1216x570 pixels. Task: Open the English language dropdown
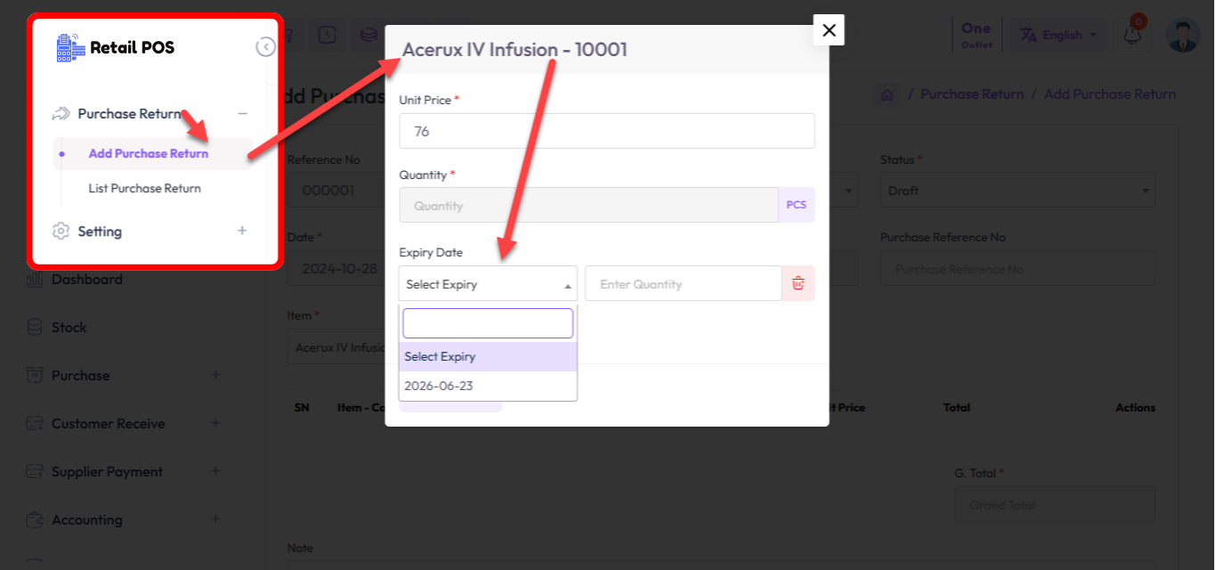coord(1058,36)
